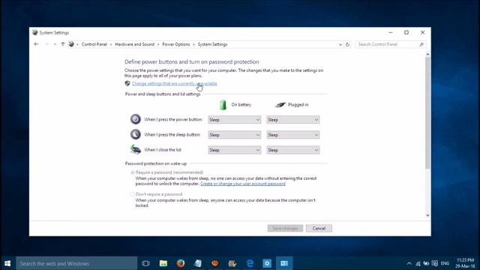The height and width of the screenshot is (270, 480).
Task: Click the Search the web and Windows box
Action: pyautogui.click(x=76, y=263)
